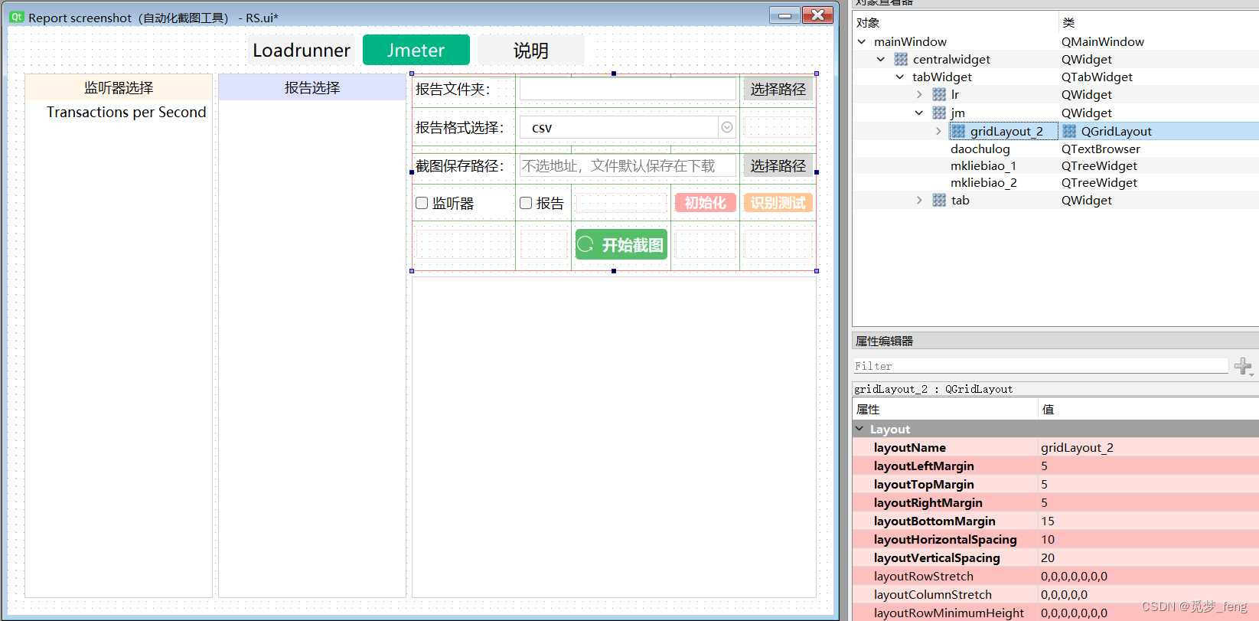Image resolution: width=1259 pixels, height=621 pixels.
Task: Click the QGridLayout class icon
Action: coord(1069,131)
